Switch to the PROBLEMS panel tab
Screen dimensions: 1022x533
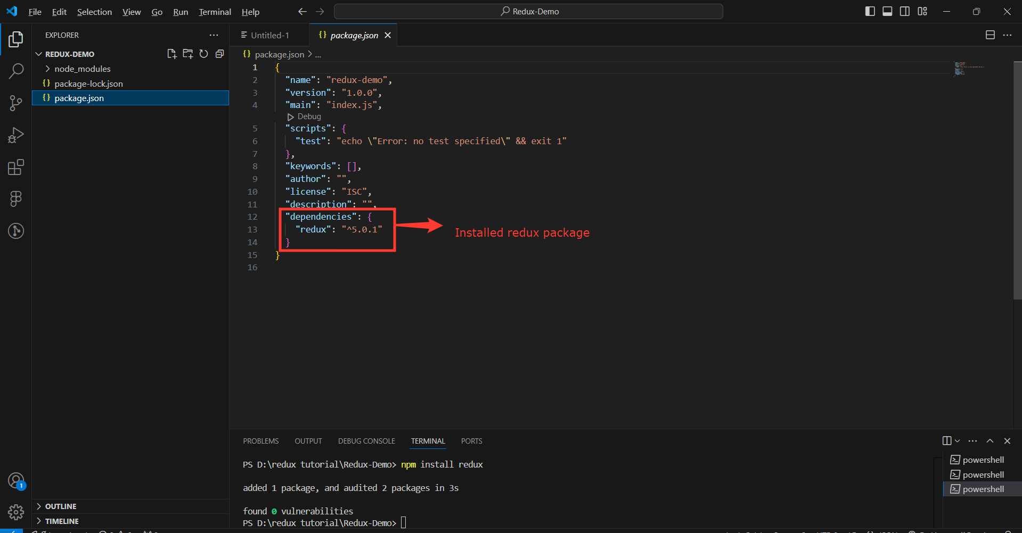click(x=261, y=441)
